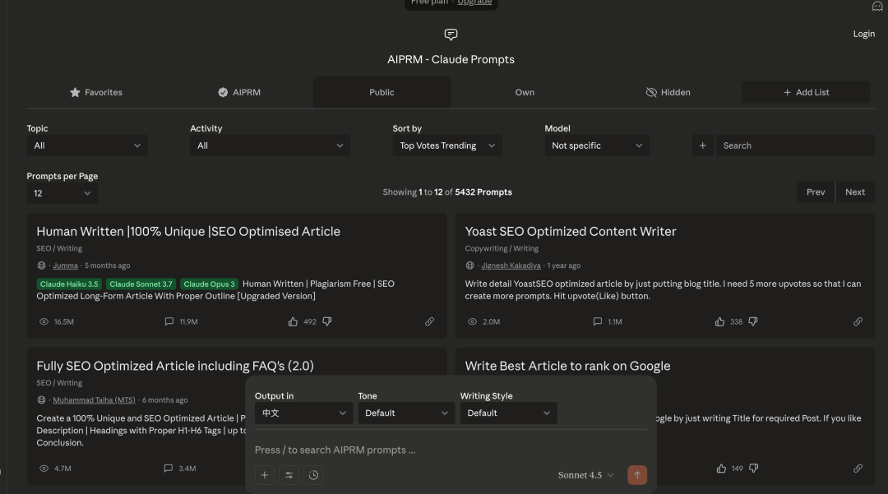Switch to the Favorites tab
This screenshot has height=494, width=888.
pyautogui.click(x=96, y=92)
